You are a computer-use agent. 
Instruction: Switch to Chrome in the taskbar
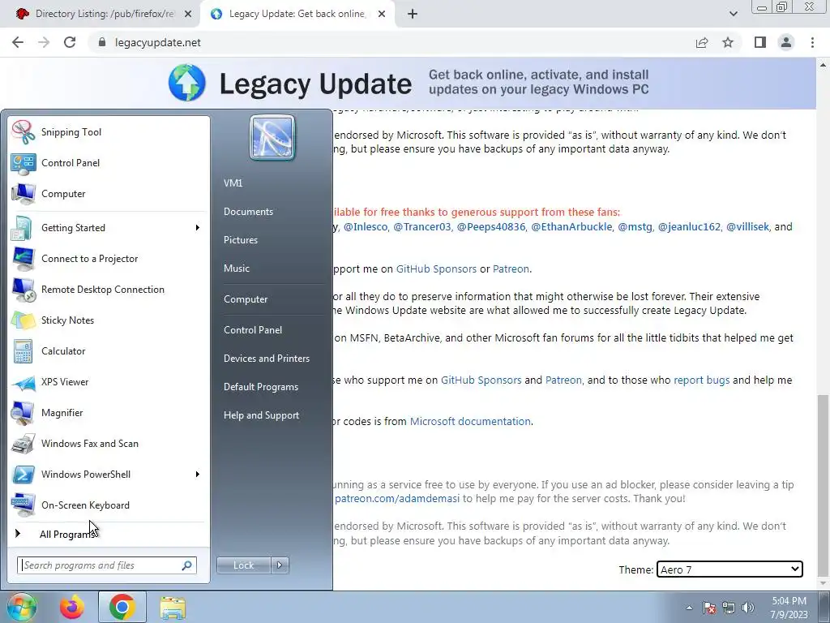click(122, 607)
